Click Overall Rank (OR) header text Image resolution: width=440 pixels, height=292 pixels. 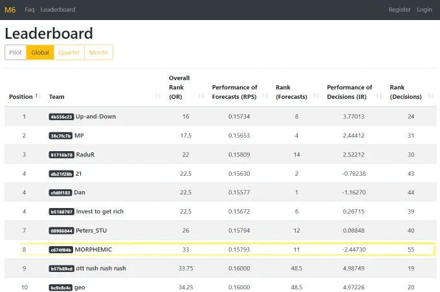(179, 87)
